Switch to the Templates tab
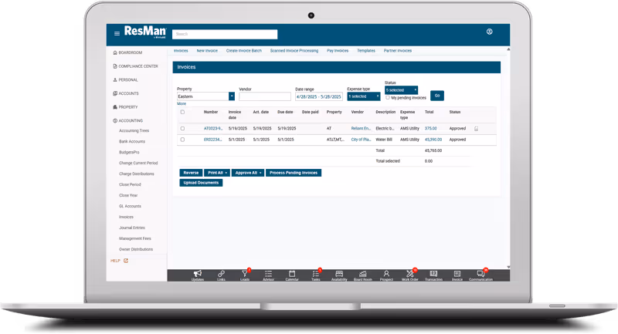Screen dimensions: 618x334 [x=366, y=51]
